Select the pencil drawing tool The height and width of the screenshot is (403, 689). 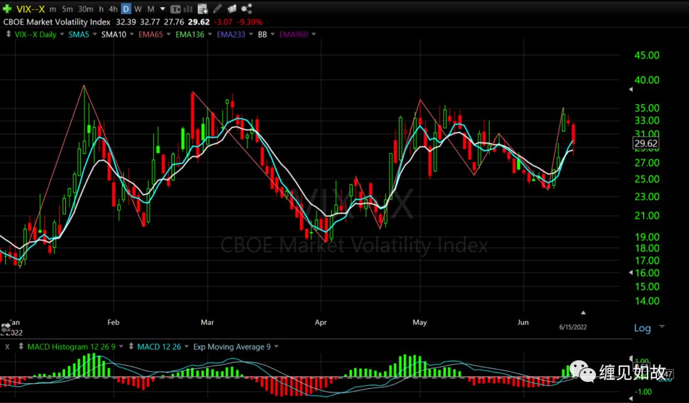(x=217, y=8)
